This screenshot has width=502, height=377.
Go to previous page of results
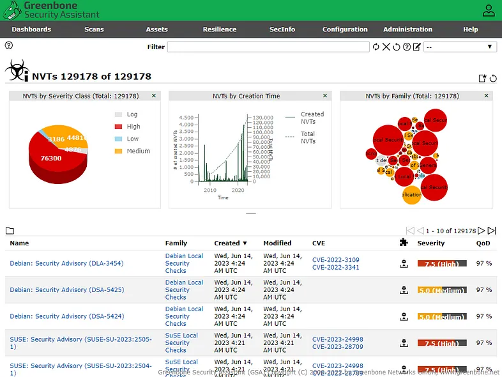coord(420,231)
